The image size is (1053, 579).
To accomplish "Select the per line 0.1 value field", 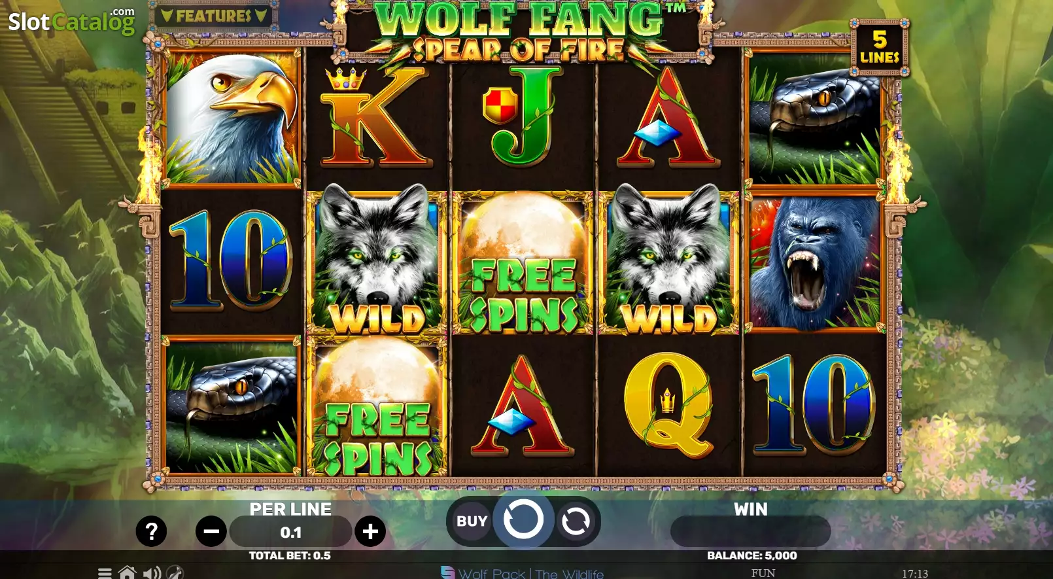I will tap(290, 532).
